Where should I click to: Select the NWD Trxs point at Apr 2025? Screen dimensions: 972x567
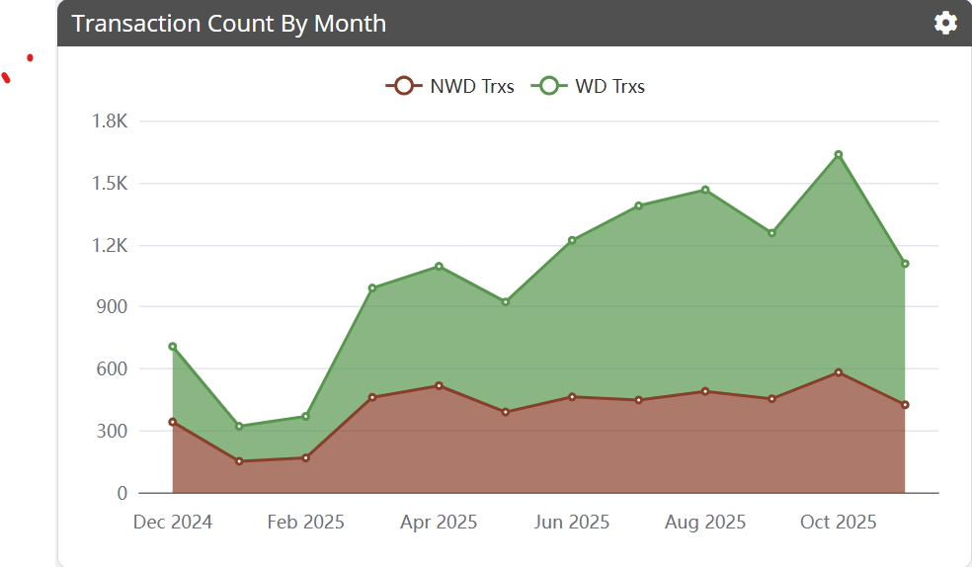tap(439, 386)
